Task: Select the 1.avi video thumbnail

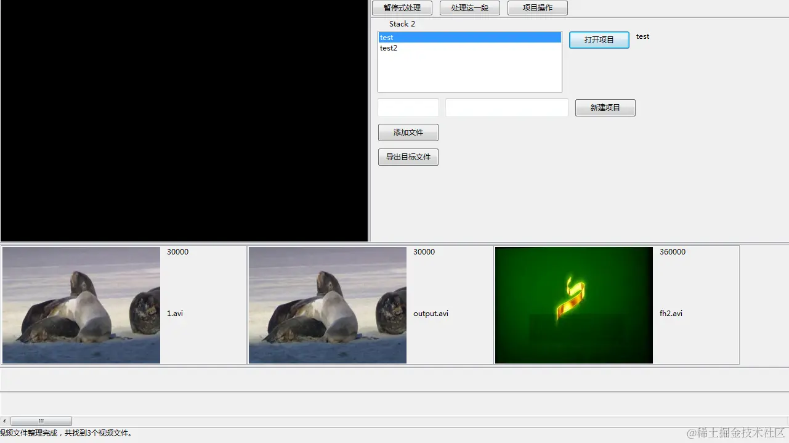Action: pyautogui.click(x=81, y=306)
